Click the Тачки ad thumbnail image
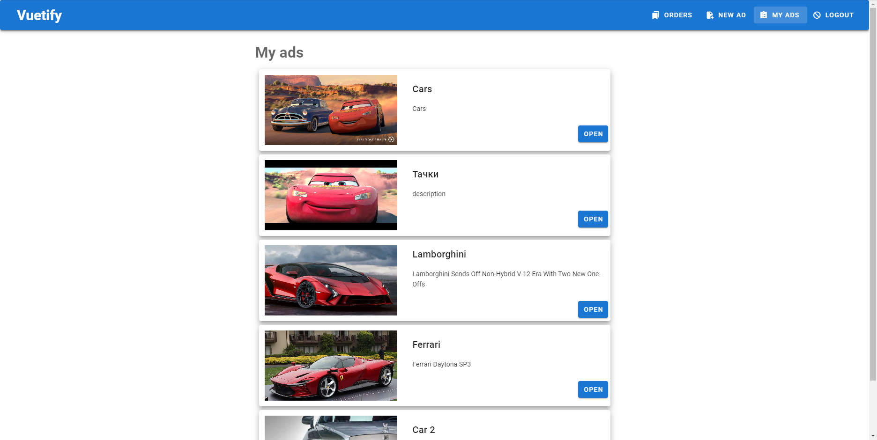Image resolution: width=877 pixels, height=440 pixels. 331,195
